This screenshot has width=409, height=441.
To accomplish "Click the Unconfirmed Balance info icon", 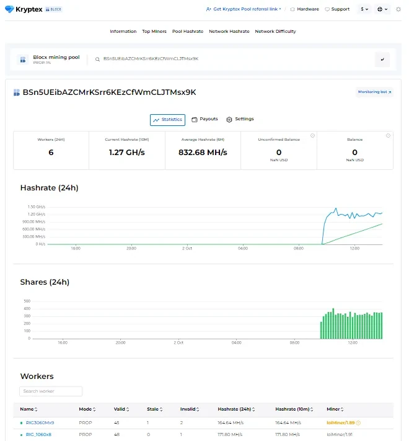I will click(x=312, y=136).
